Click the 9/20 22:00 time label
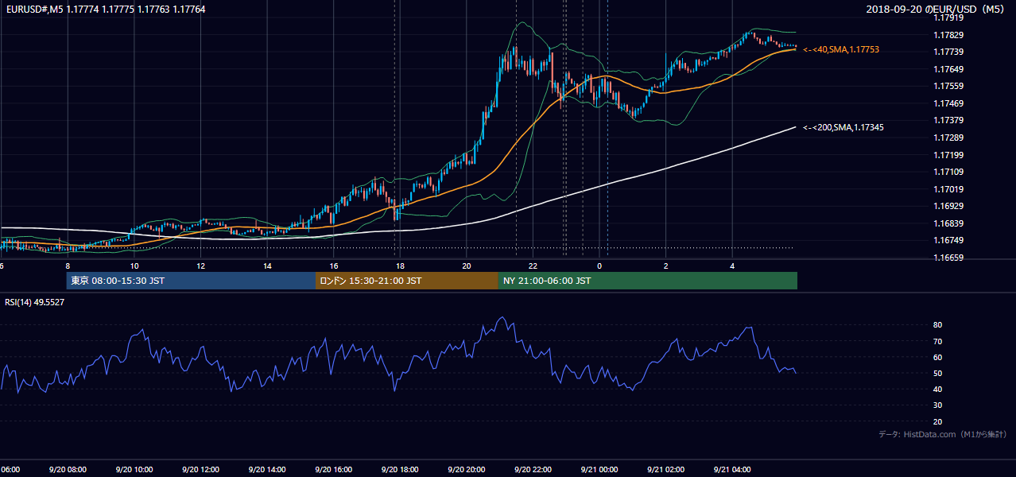The image size is (1016, 477). click(533, 470)
